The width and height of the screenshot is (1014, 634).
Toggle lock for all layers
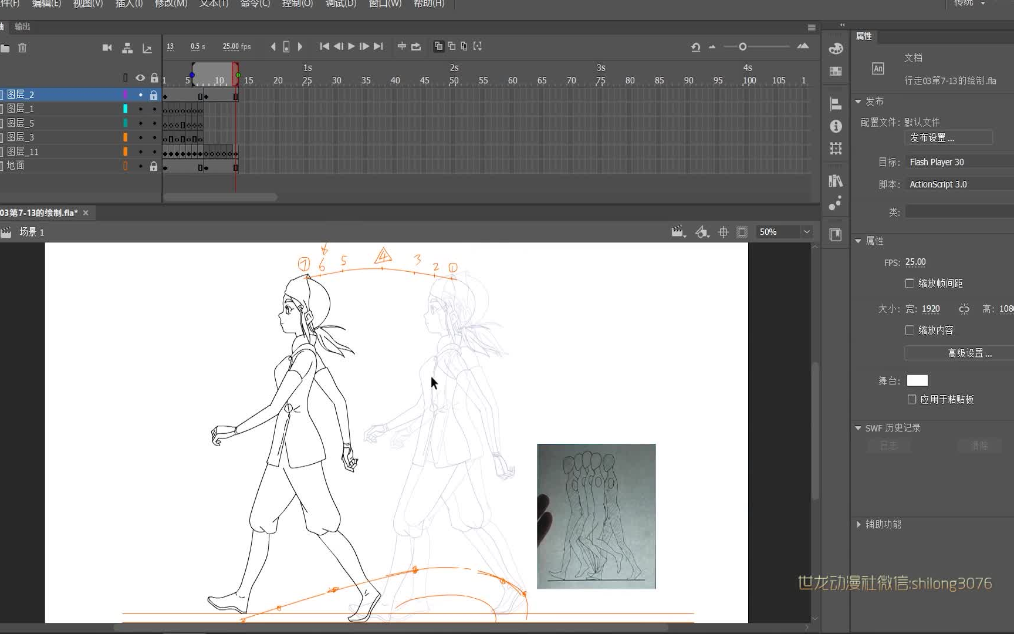tap(154, 77)
